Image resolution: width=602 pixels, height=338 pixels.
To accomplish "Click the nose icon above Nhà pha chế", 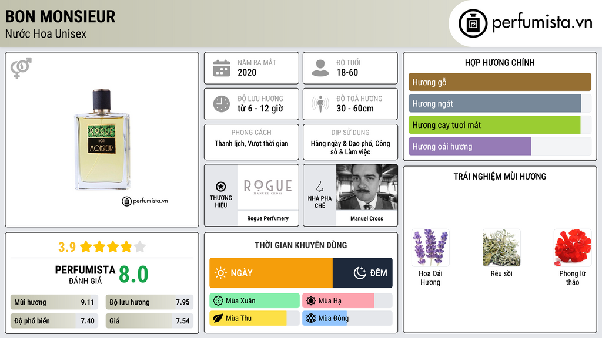I will [319, 187].
